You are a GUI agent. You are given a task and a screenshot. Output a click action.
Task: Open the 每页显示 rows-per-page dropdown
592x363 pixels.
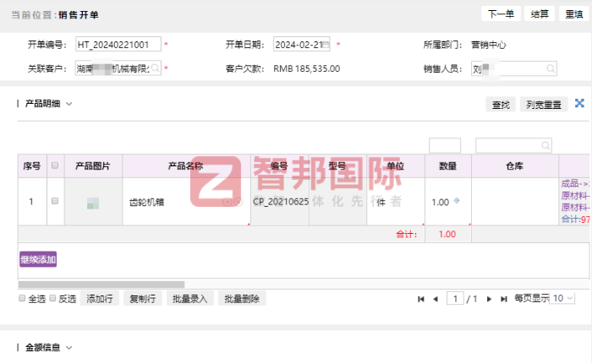563,299
